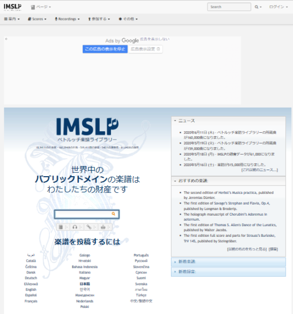The height and width of the screenshot is (314, 293).
Task: Open Allen's Dance of the Lunatics item
Action: [x=230, y=227]
